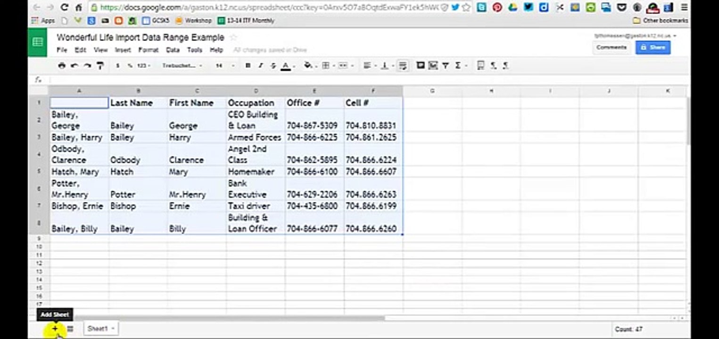Click the Pinterest extension icon
719x339 pixels.
pos(497,7)
